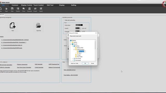Click the Font ID value field
The height and width of the screenshot is (93, 166).
click(x=77, y=28)
